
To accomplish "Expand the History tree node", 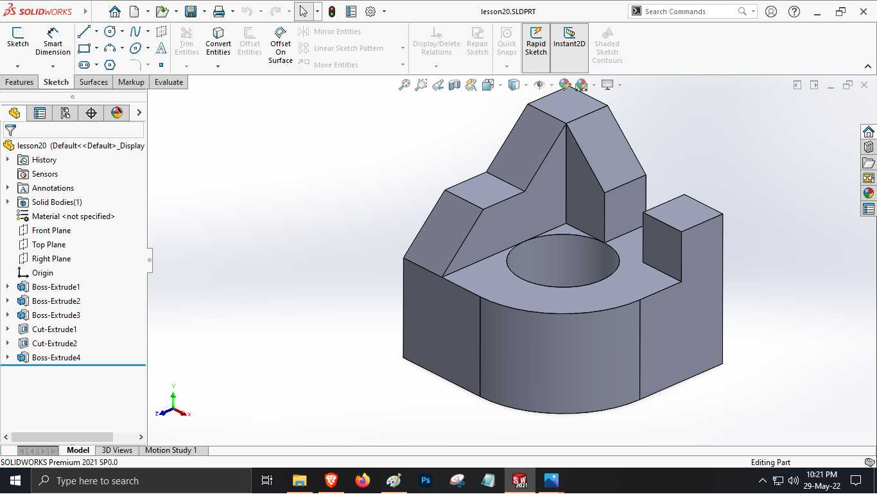I will tap(8, 160).
